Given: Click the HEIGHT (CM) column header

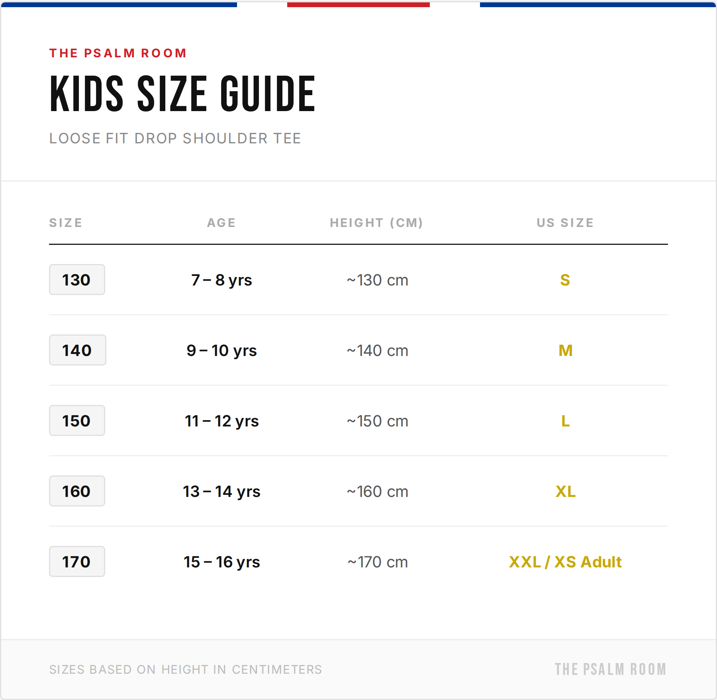Looking at the screenshot, I should (376, 223).
